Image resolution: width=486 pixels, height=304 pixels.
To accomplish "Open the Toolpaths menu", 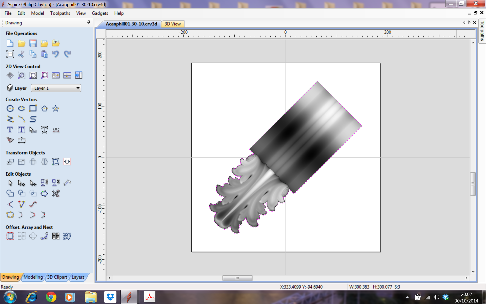I will [x=60, y=13].
